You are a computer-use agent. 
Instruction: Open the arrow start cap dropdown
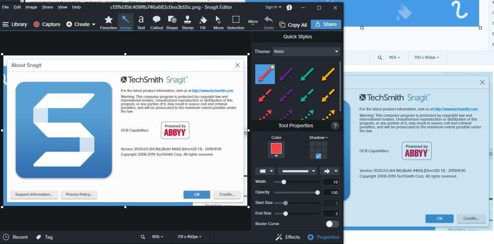(265, 171)
